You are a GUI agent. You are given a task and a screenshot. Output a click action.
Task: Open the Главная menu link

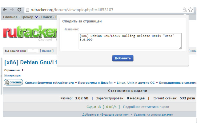click(x=10, y=17)
